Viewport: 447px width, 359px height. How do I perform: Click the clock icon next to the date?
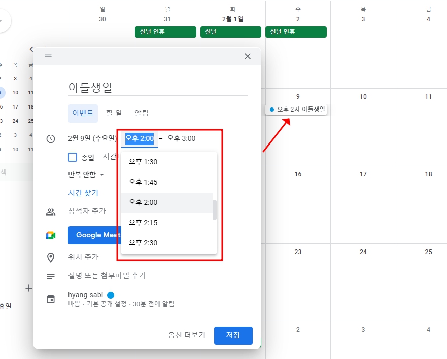click(x=51, y=138)
